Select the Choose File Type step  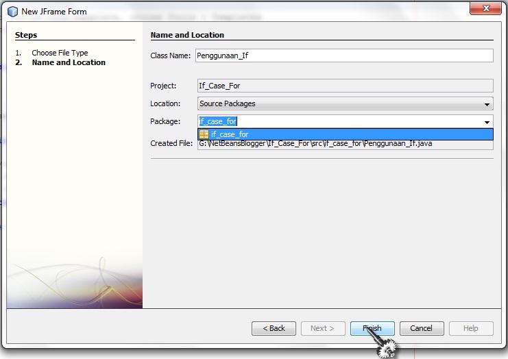(60, 53)
